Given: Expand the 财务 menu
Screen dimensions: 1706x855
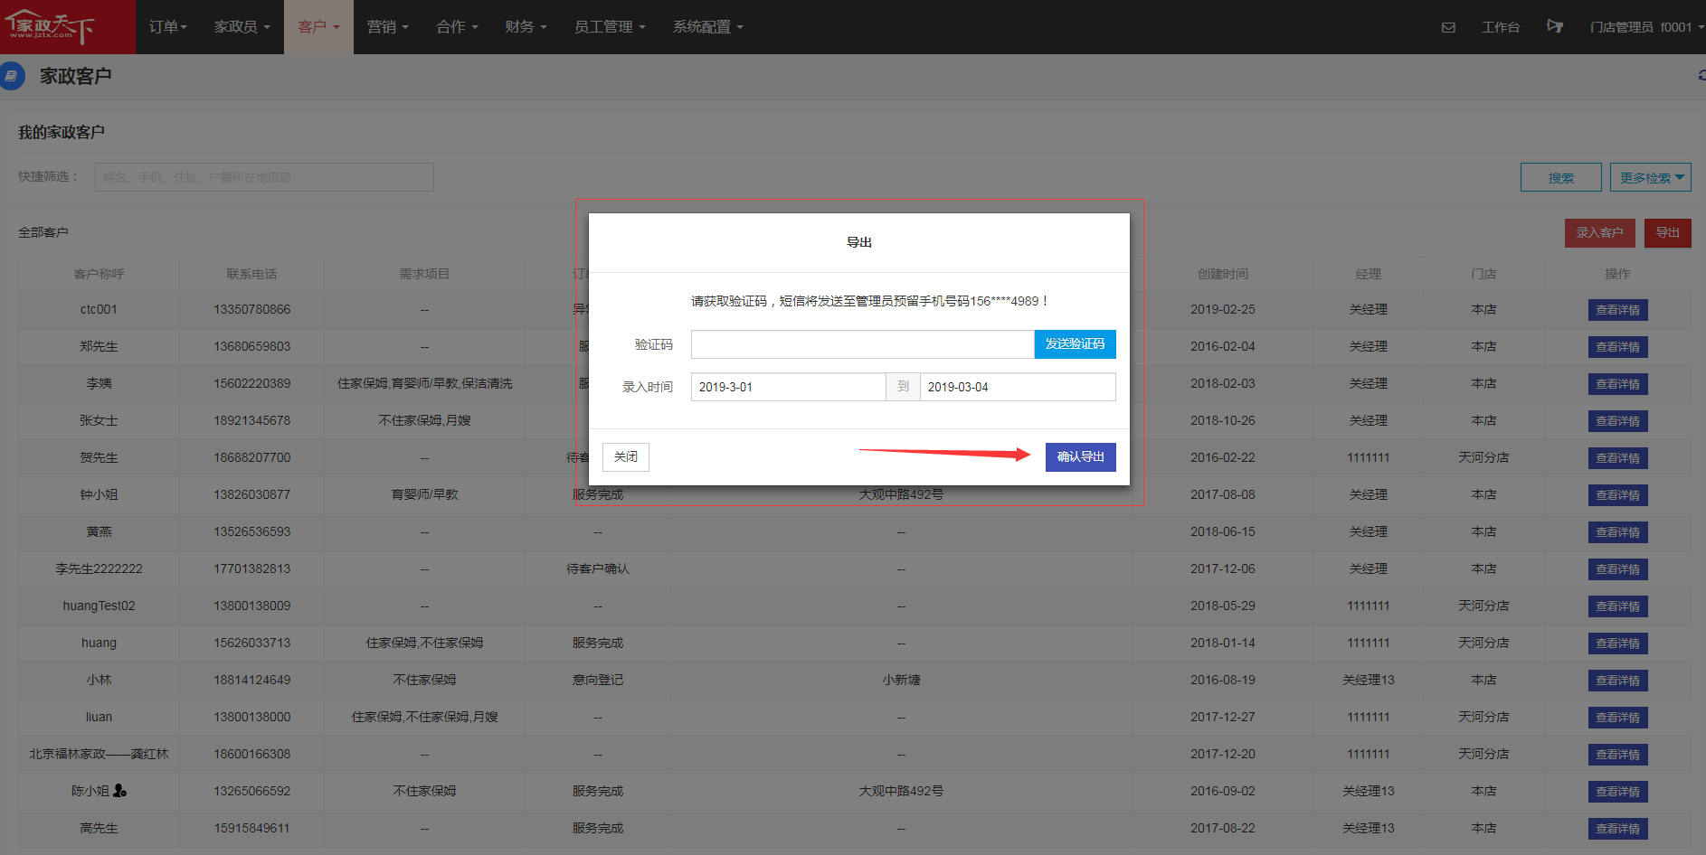Looking at the screenshot, I should click(x=526, y=27).
